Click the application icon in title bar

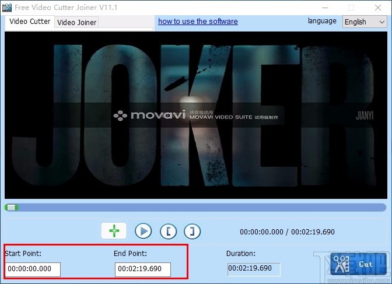point(7,8)
